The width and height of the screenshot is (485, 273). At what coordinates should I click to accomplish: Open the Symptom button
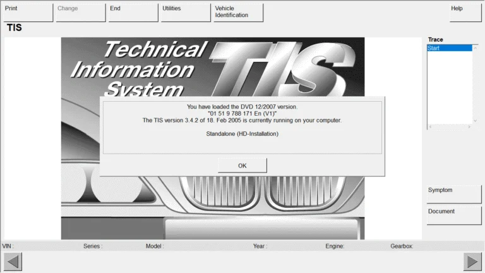(454, 194)
